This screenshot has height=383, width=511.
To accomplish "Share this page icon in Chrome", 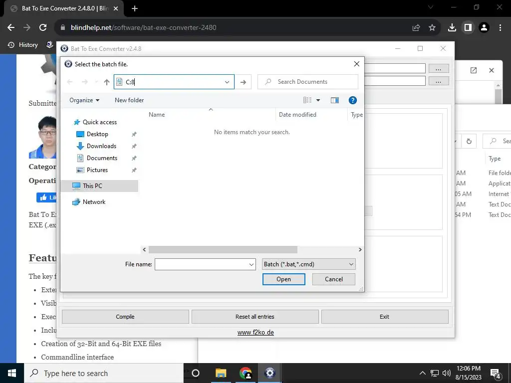I will coord(416,28).
